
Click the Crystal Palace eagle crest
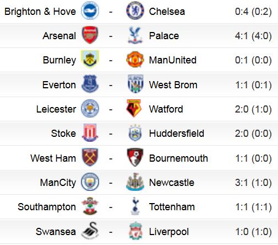(x=135, y=35)
